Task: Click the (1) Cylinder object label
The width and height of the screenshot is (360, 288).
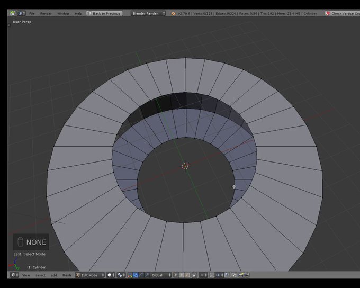Action: tap(37, 267)
